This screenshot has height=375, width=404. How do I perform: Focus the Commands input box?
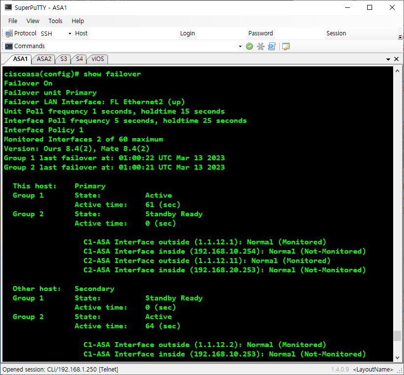[x=142, y=46]
